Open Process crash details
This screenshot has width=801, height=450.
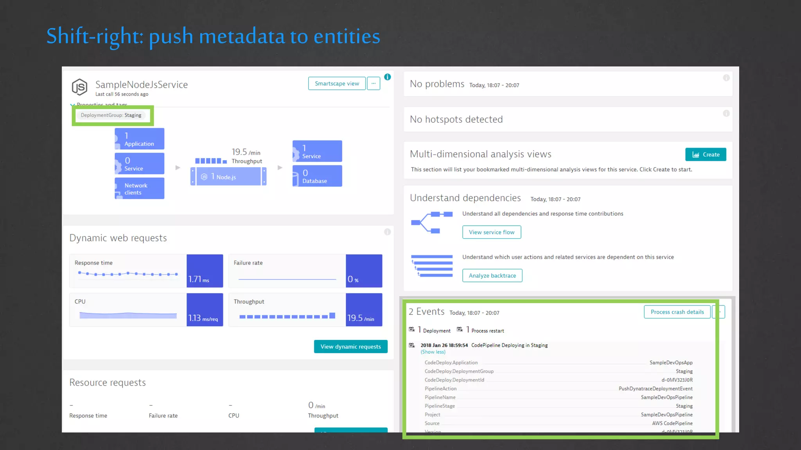[x=677, y=312]
